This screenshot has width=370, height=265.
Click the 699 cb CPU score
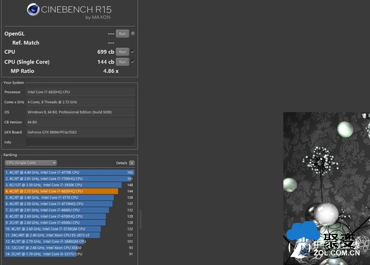[x=106, y=52]
